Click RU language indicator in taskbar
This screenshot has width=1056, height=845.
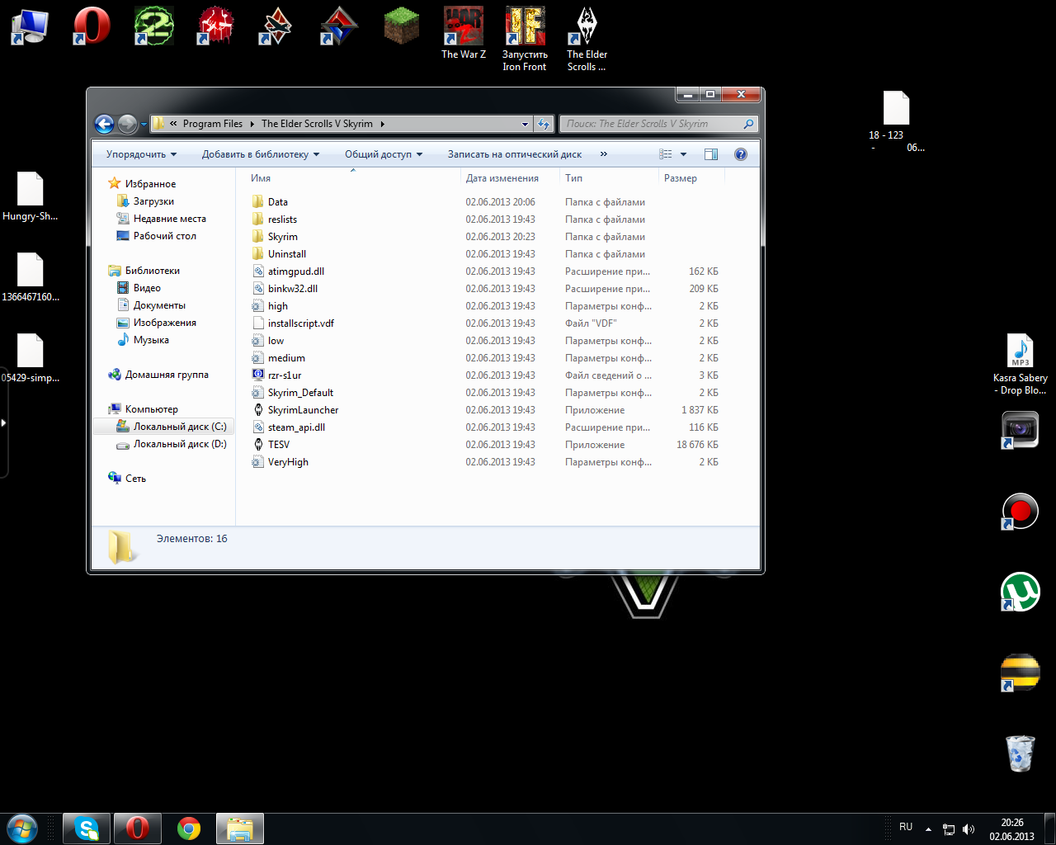click(906, 827)
